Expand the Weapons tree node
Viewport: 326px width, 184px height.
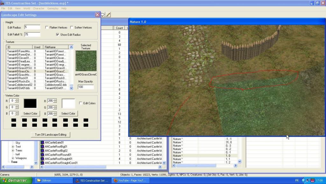pyautogui.click(x=13, y=158)
